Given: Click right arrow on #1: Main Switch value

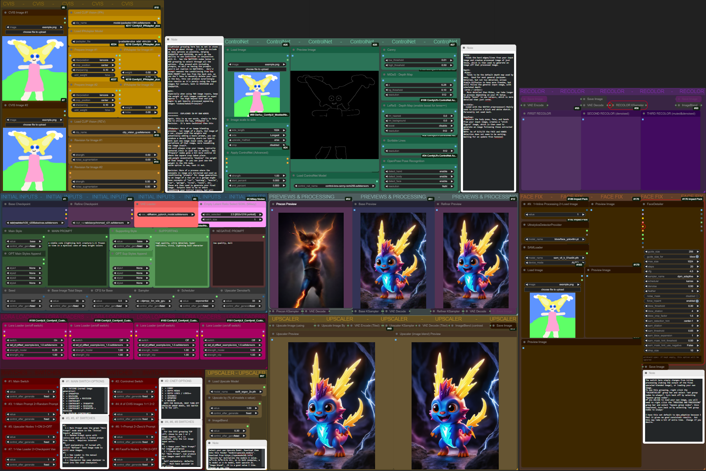Looking at the screenshot, I should click(x=54, y=392).
